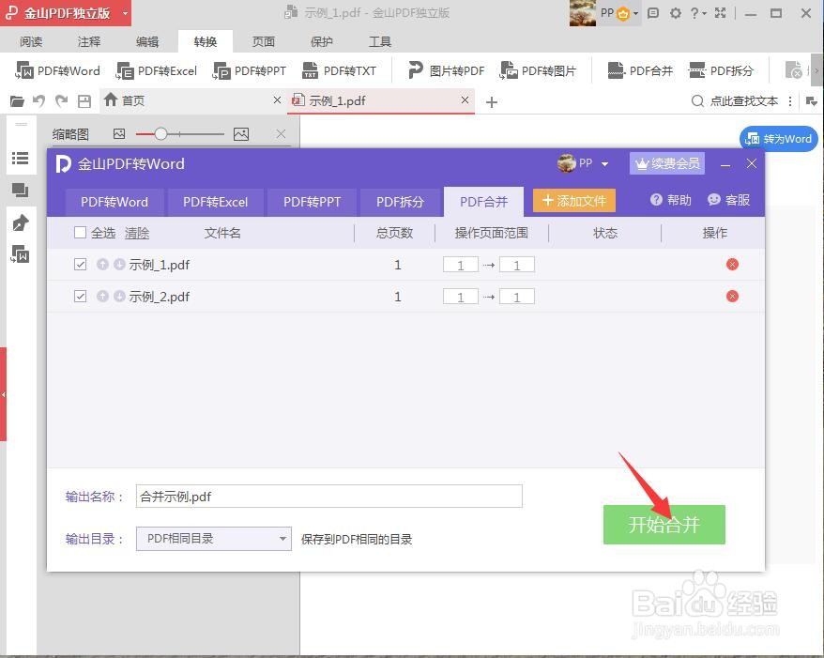Remove 示例_2.pdf with red delete icon
Viewport: 824px width, 658px height.
click(x=732, y=297)
